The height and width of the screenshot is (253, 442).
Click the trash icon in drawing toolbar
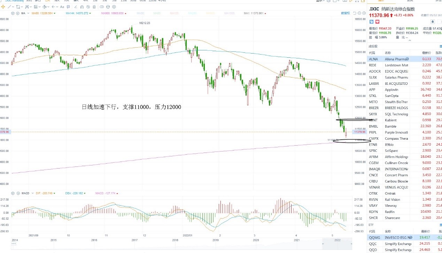coord(94,7)
